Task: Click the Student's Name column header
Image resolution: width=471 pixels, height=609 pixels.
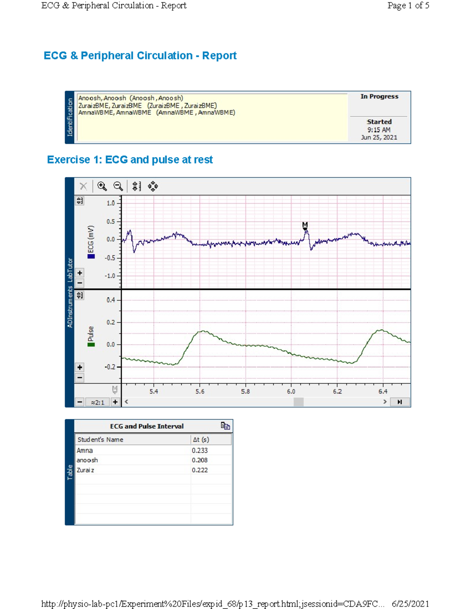Action: (133, 440)
